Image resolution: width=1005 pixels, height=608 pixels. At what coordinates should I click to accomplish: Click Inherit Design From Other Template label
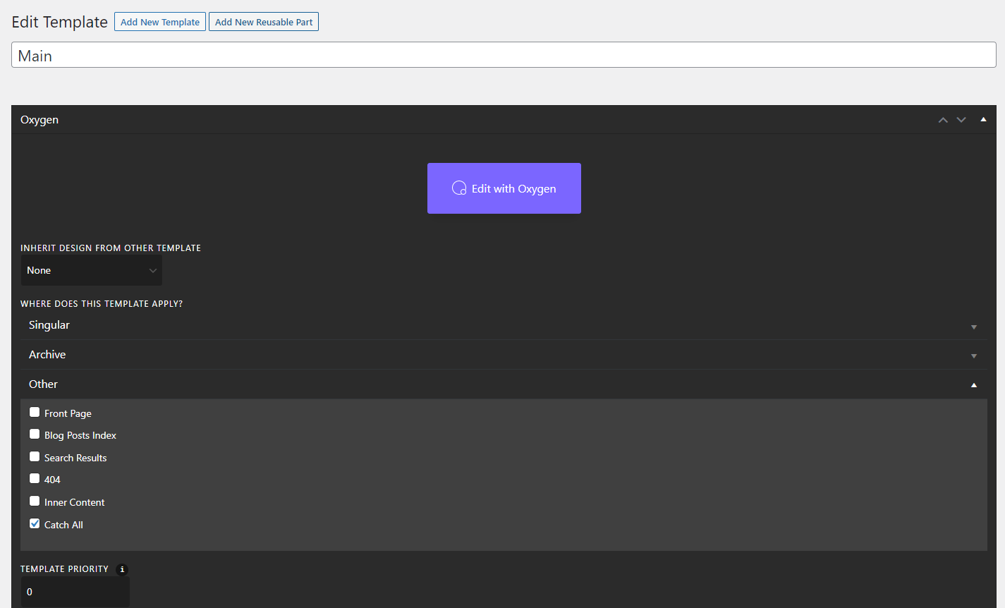coord(111,248)
